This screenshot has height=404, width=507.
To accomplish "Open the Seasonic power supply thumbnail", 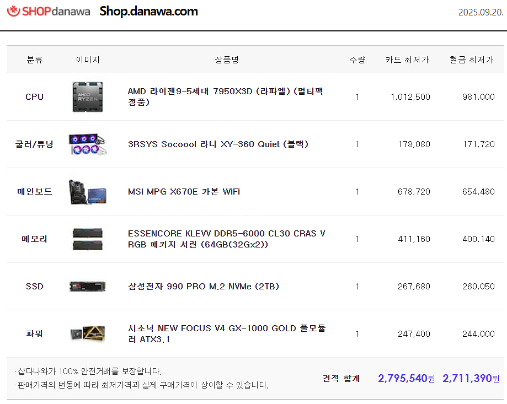I will 88,334.
